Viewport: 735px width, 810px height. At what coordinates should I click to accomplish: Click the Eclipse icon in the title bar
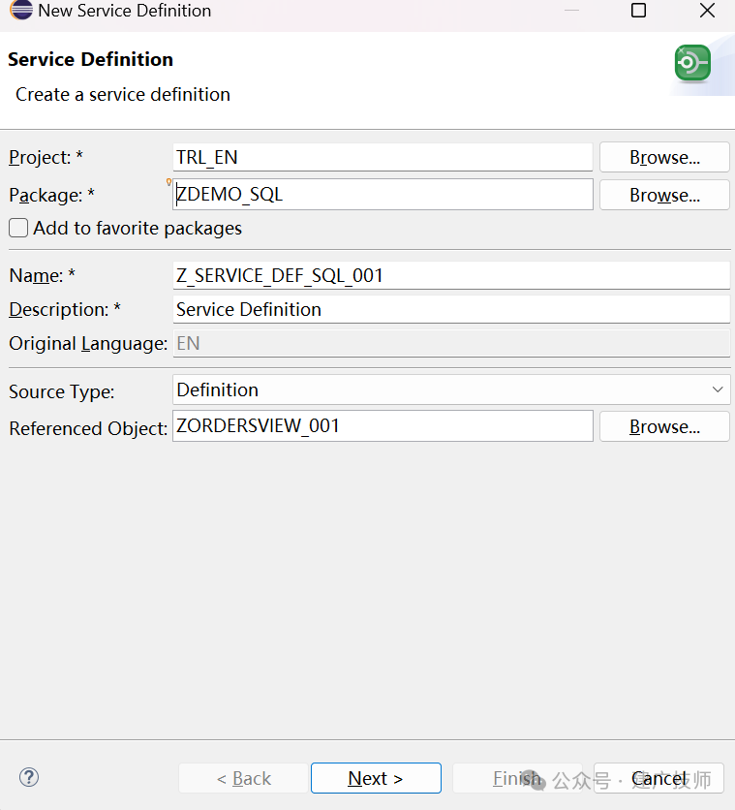[21, 10]
